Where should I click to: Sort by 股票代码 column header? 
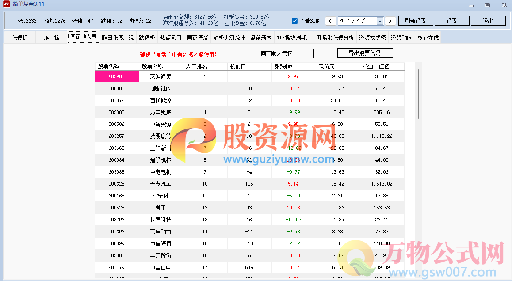[x=117, y=66]
